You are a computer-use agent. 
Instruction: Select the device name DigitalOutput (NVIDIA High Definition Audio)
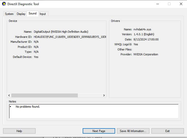(61, 32)
